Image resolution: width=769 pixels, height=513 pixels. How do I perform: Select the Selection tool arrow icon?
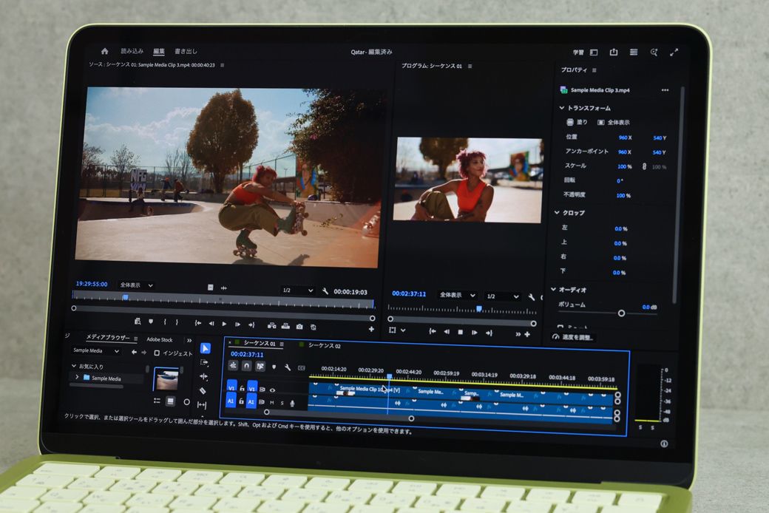[x=206, y=347]
